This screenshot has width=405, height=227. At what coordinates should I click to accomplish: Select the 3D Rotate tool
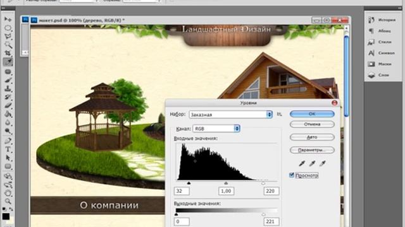pyautogui.click(x=8, y=176)
